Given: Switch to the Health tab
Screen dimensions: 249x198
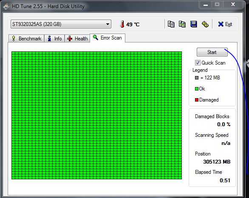Looking at the screenshot, I should (x=77, y=38).
